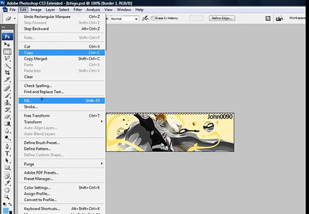Open the Workspace menu
The height and width of the screenshot is (214, 309).
(x=297, y=18)
